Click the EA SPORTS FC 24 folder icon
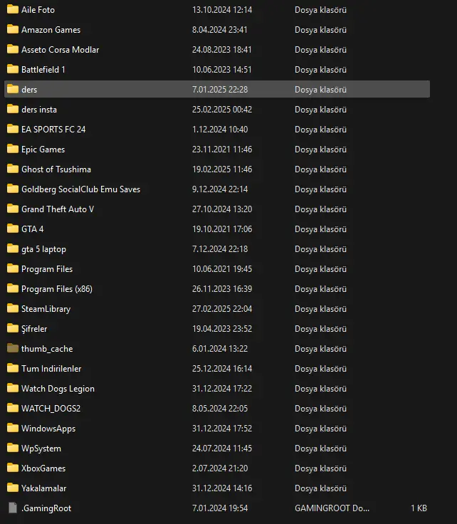The image size is (457, 524). click(x=13, y=129)
